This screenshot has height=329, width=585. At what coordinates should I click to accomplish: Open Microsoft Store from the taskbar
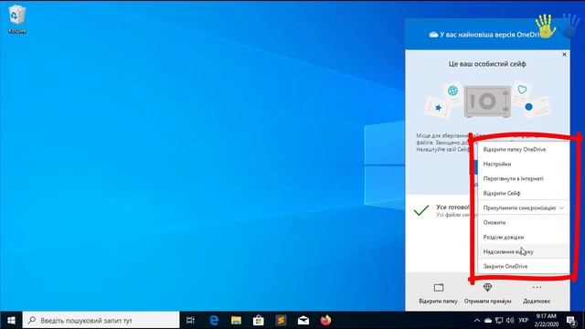258,320
